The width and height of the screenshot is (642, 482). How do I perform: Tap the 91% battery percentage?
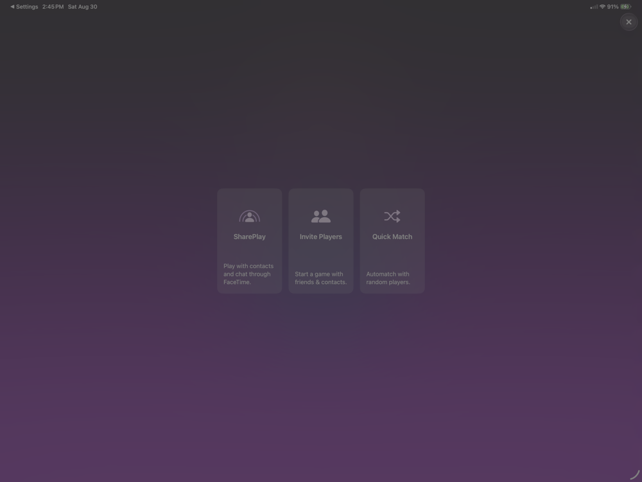pos(612,6)
